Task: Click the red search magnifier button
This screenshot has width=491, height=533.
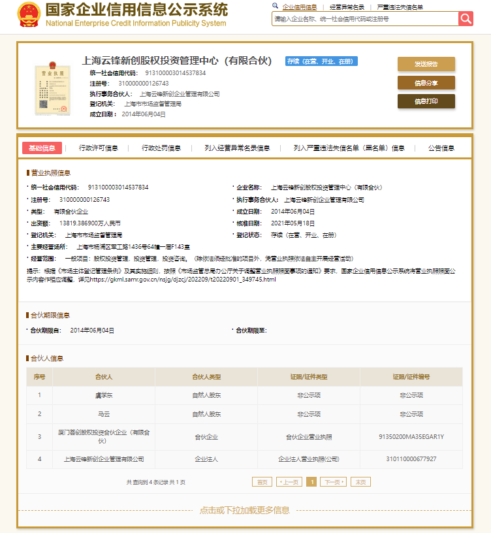Action: 466,19
